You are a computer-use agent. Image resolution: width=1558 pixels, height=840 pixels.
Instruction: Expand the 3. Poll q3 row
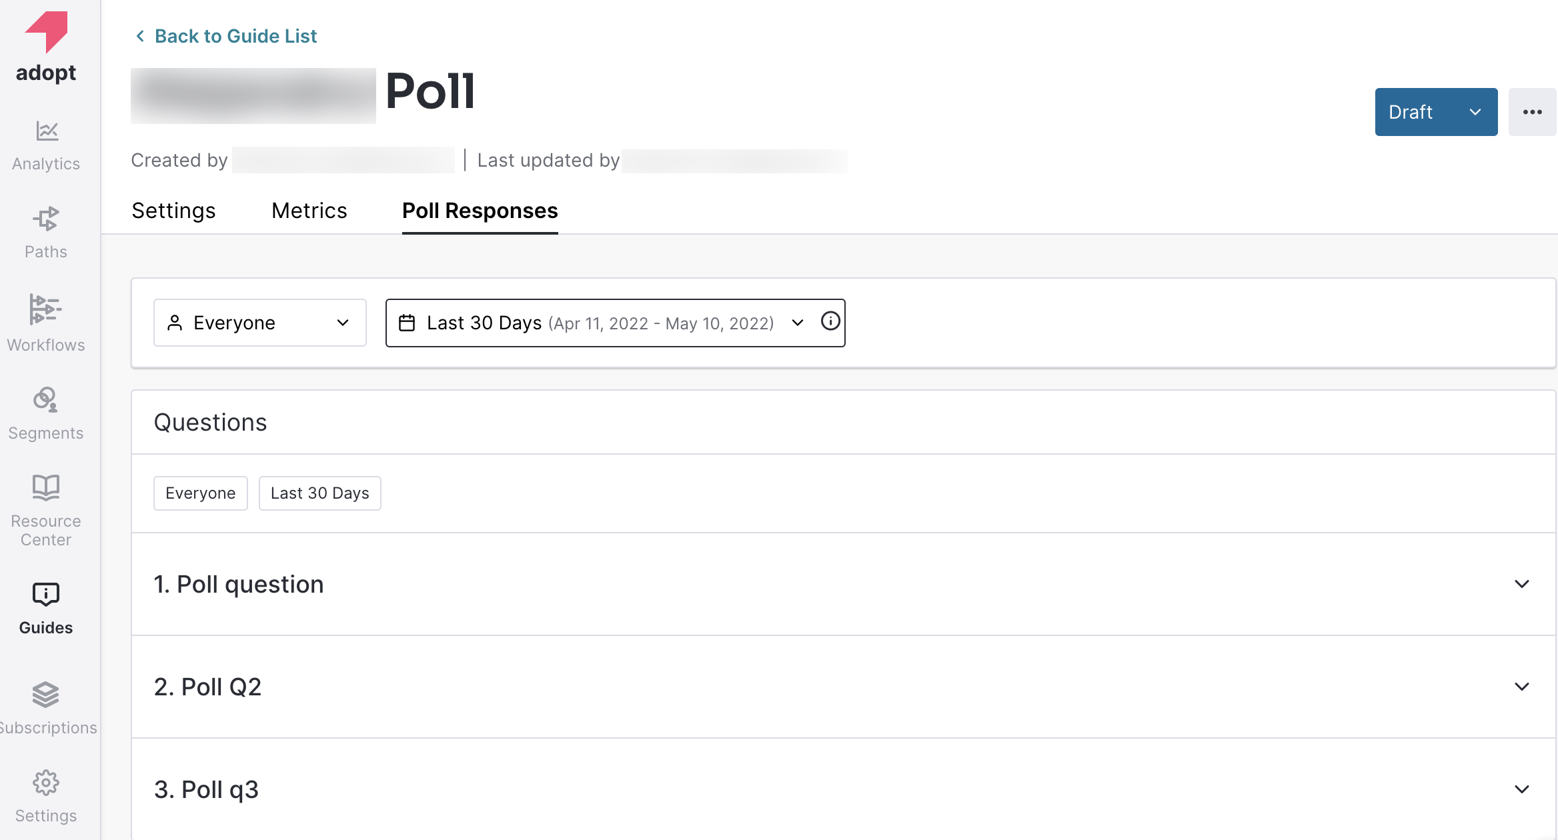pyautogui.click(x=844, y=789)
